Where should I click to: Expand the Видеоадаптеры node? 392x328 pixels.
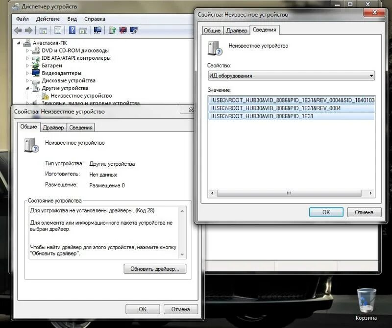point(27,73)
